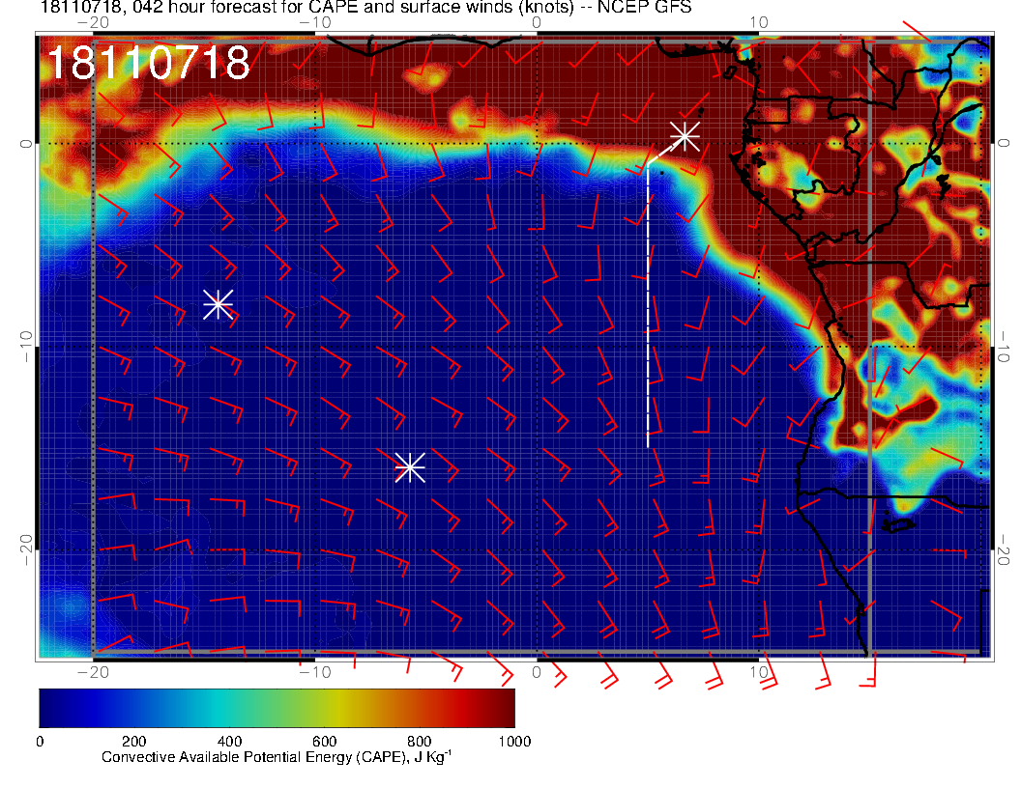The width and height of the screenshot is (1021, 788).
Task: Click the white dashed vertical track line
Action: [x=648, y=305]
